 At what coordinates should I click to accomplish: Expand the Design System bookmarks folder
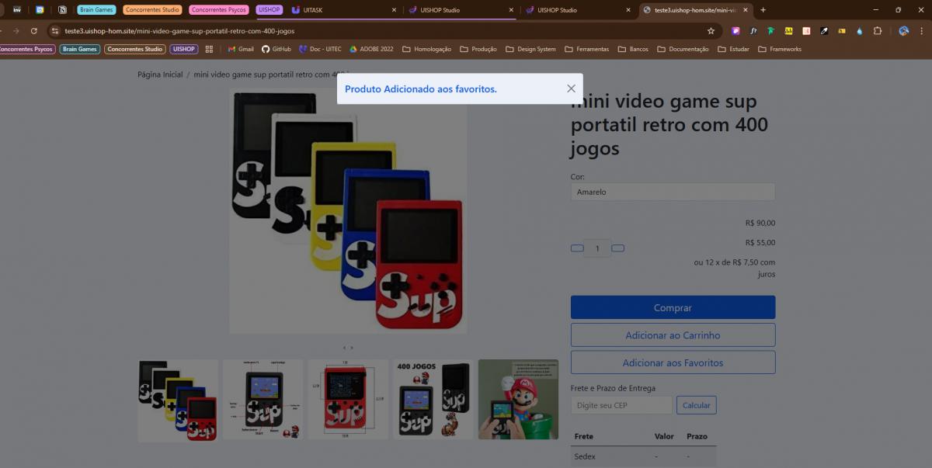coord(530,49)
